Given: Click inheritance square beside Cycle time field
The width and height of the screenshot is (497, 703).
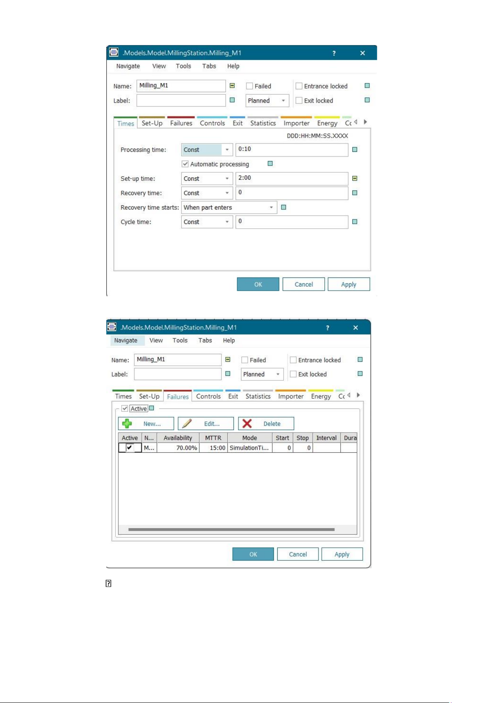Looking at the screenshot, I should click(x=355, y=222).
